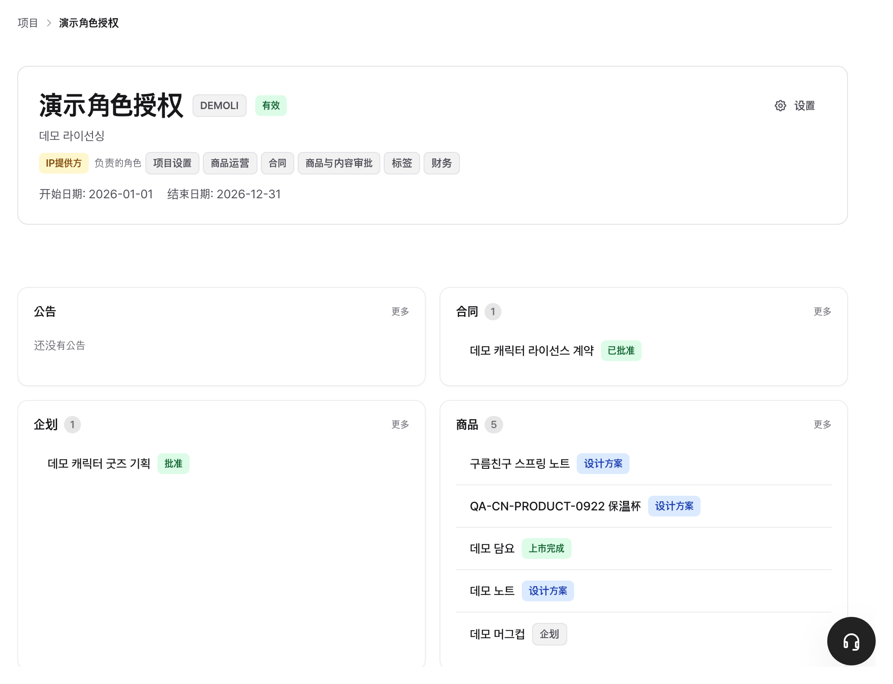
Task: Click the 结束日期: 2026-12-31 text
Action: click(x=224, y=194)
